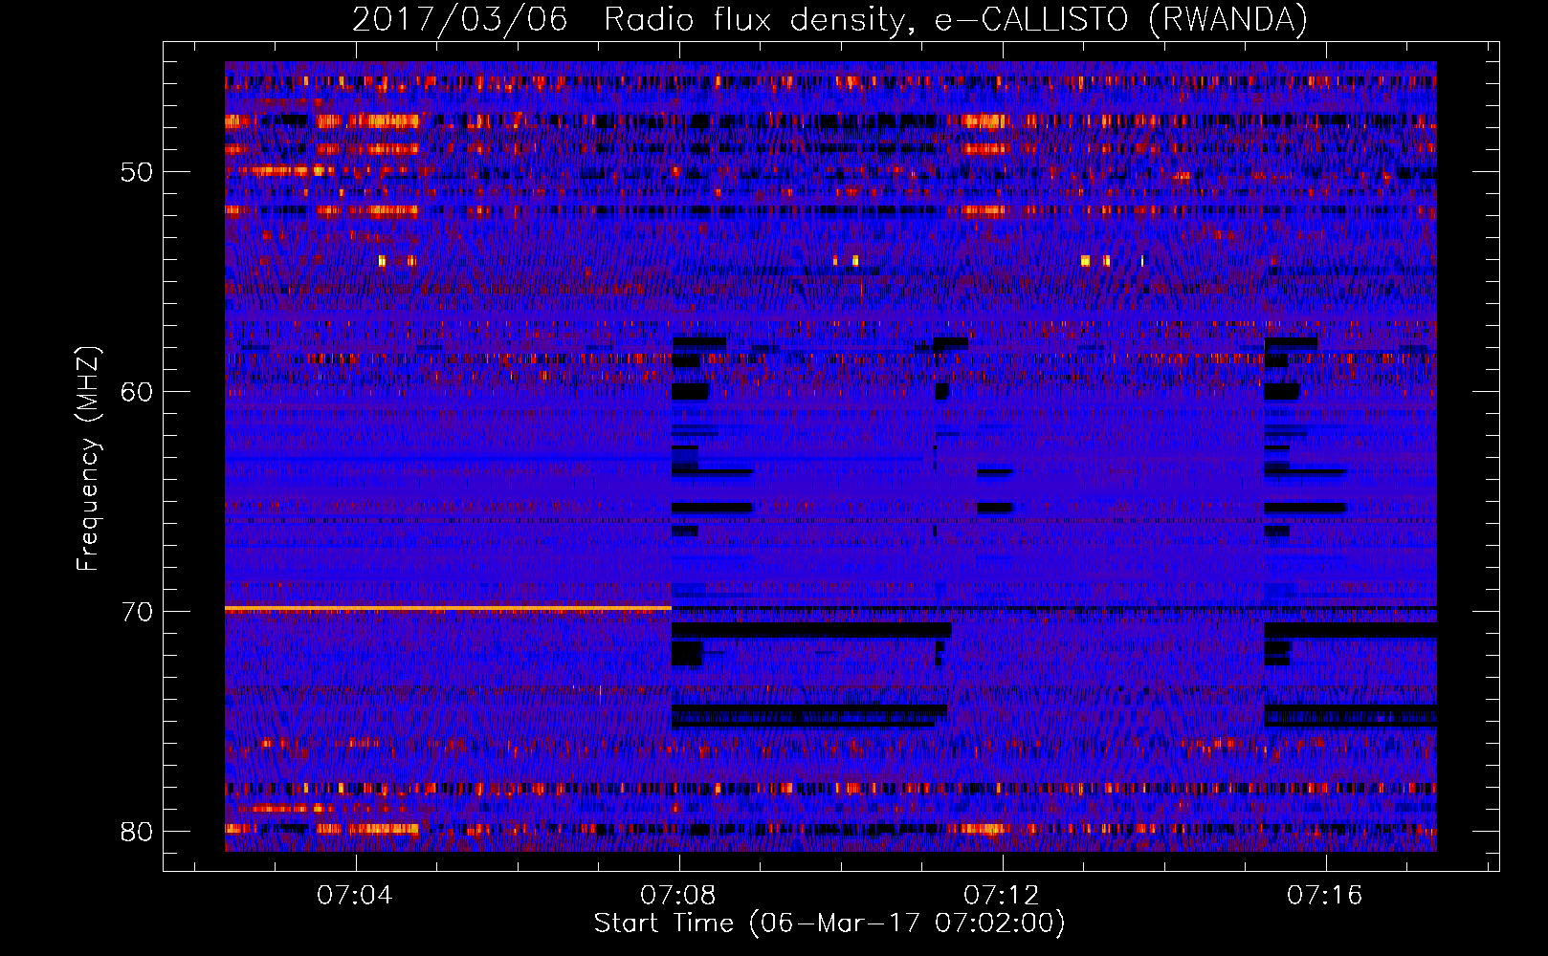Click the bright orange line at 70 MHz

click(x=448, y=608)
